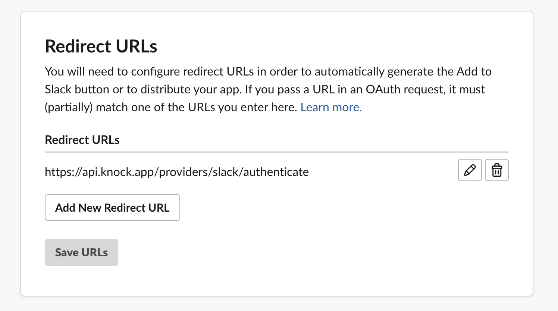The width and height of the screenshot is (558, 311).
Task: Select Save URLs to store your changes
Action: point(81,252)
